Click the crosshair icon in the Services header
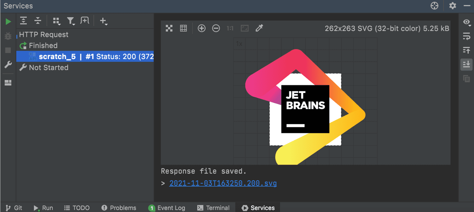 tap(434, 6)
